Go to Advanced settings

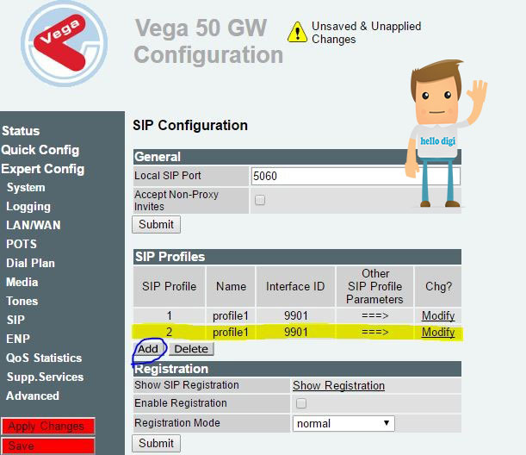(x=33, y=396)
